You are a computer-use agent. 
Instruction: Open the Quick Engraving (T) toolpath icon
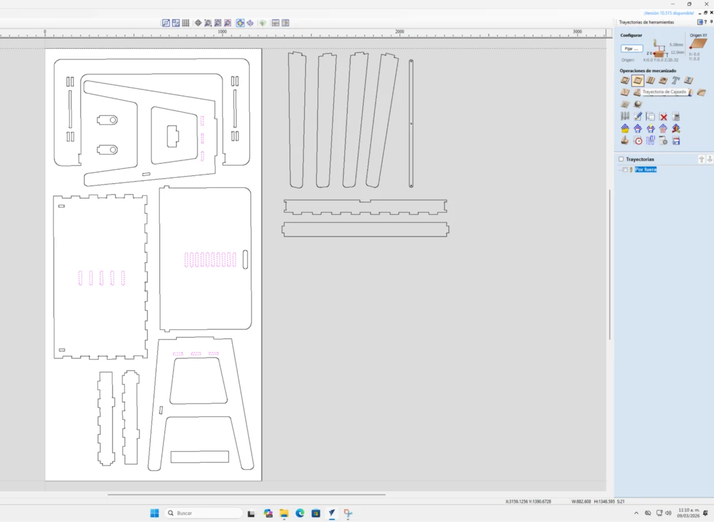click(x=676, y=81)
